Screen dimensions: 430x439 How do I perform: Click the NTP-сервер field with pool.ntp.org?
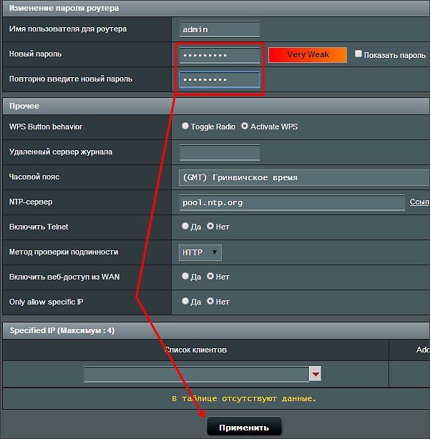point(292,203)
